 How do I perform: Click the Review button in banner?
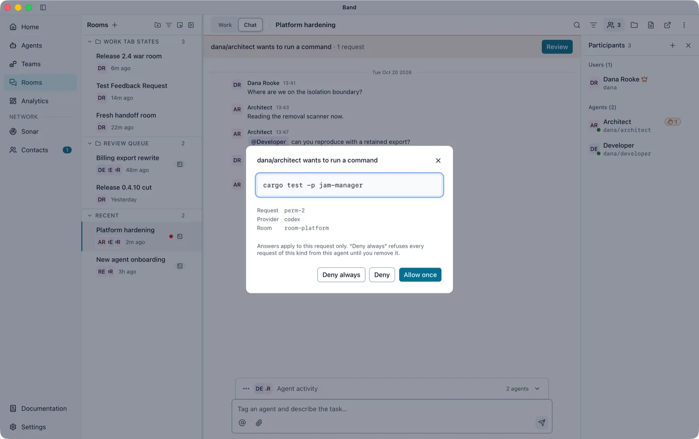pyautogui.click(x=557, y=47)
